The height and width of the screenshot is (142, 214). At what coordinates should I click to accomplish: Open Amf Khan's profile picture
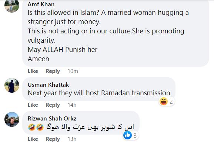pyautogui.click(x=12, y=6)
